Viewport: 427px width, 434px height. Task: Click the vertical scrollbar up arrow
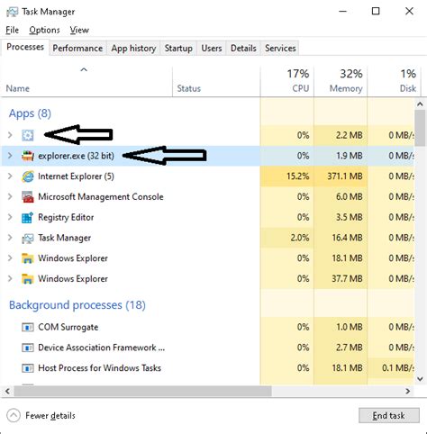coord(420,104)
